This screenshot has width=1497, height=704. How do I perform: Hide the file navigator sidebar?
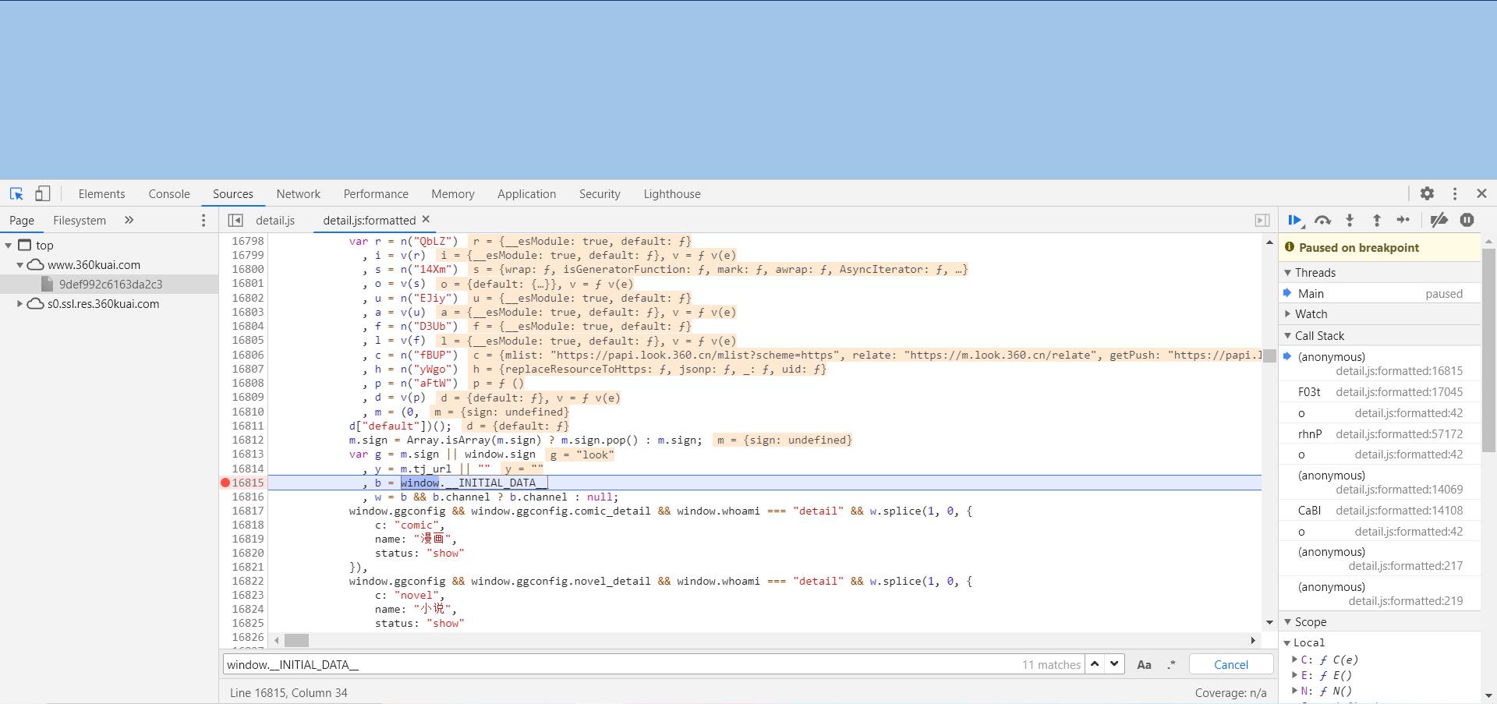235,221
